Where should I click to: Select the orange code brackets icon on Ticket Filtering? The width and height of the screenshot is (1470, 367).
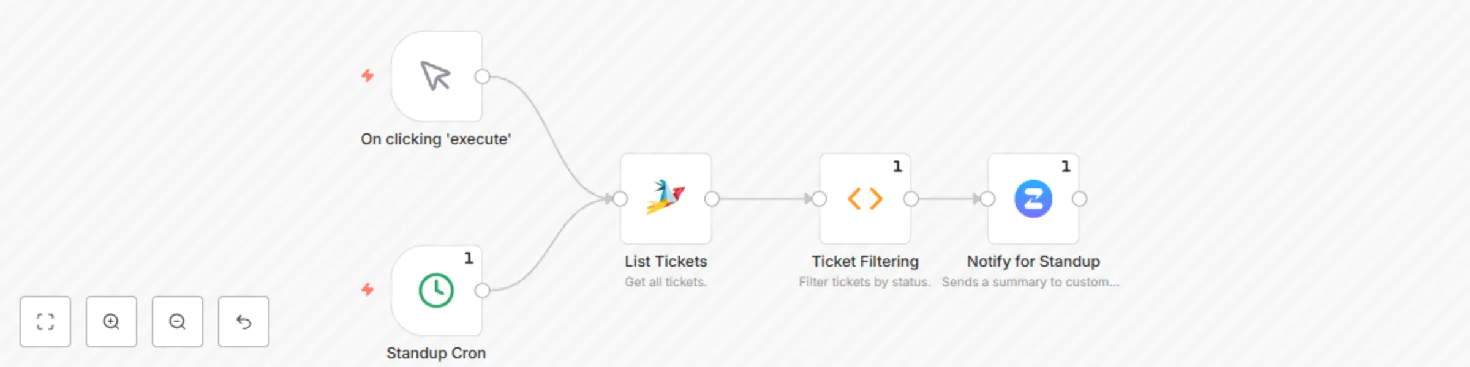(865, 198)
